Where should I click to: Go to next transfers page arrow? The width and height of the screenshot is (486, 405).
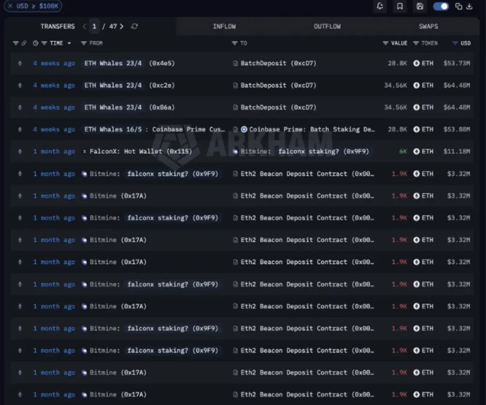[x=122, y=26]
